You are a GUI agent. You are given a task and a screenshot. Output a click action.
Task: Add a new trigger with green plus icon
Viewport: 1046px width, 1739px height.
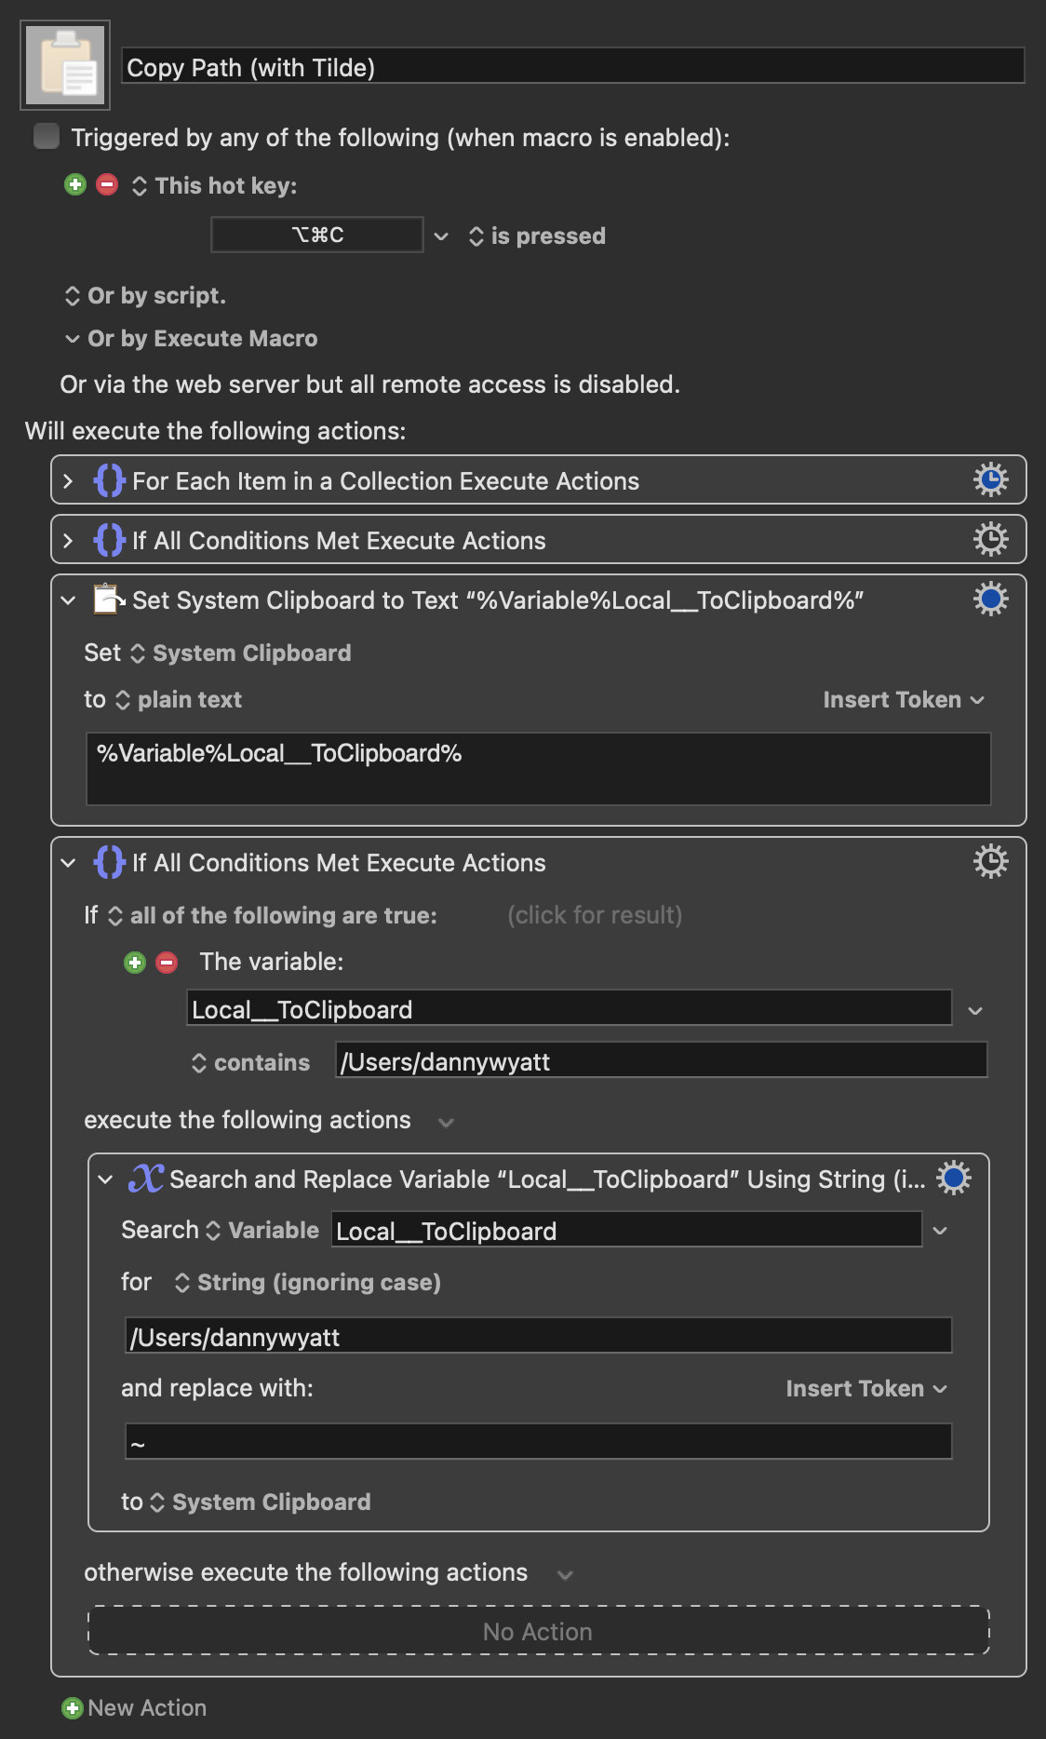coord(75,184)
